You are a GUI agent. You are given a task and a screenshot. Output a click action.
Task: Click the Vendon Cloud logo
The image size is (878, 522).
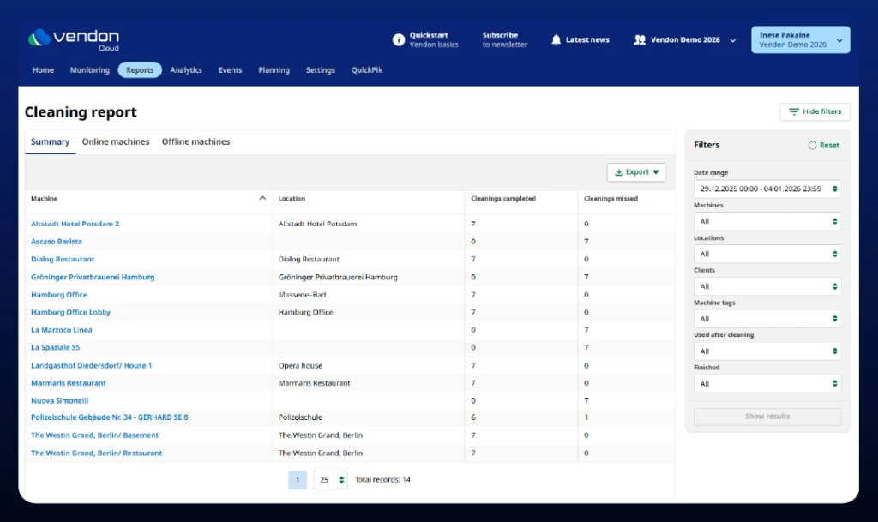73,39
